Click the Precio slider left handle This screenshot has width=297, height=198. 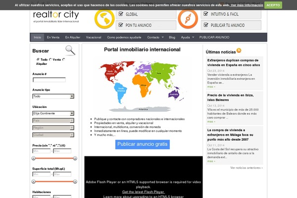(34, 158)
